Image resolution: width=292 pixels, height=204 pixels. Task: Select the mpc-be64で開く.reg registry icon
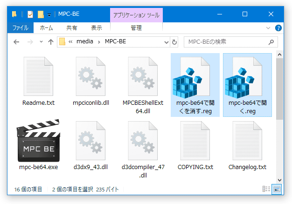[243, 78]
